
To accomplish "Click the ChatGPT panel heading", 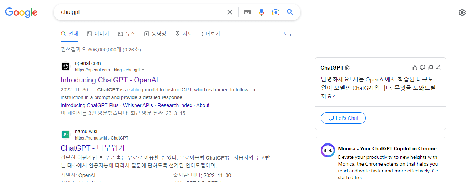I will click(332, 68).
